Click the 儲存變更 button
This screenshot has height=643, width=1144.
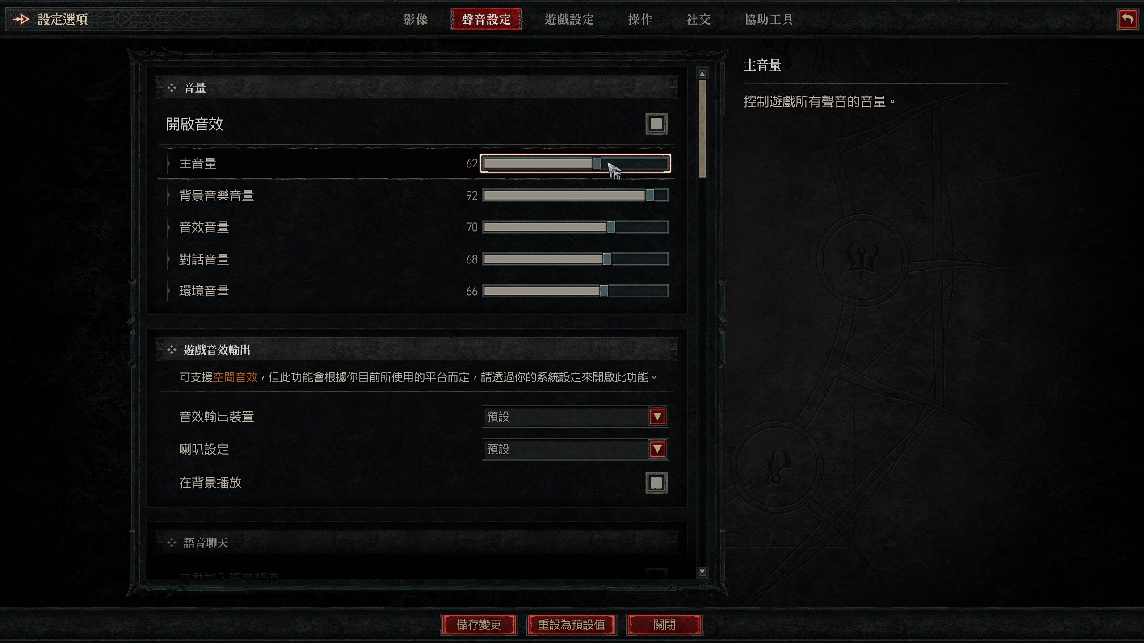point(479,624)
